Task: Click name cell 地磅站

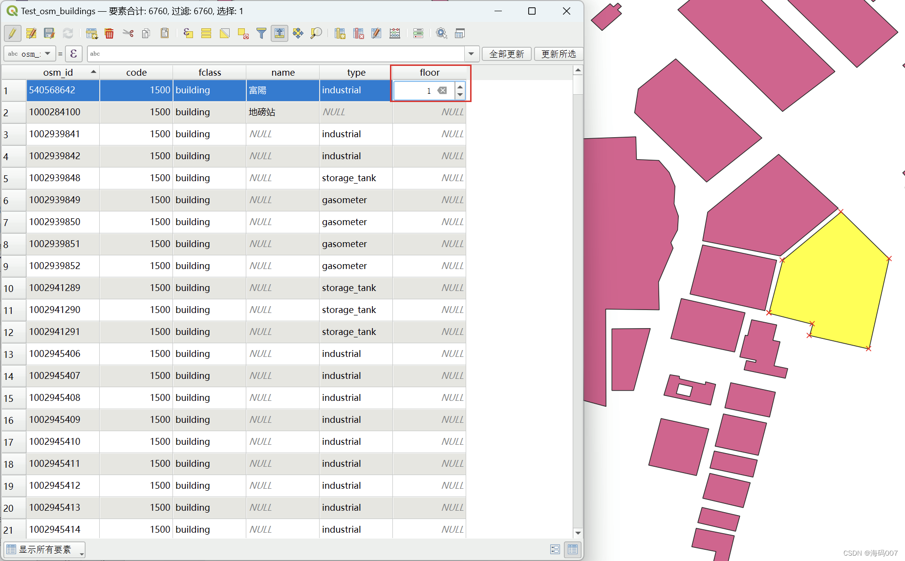Action: [283, 112]
